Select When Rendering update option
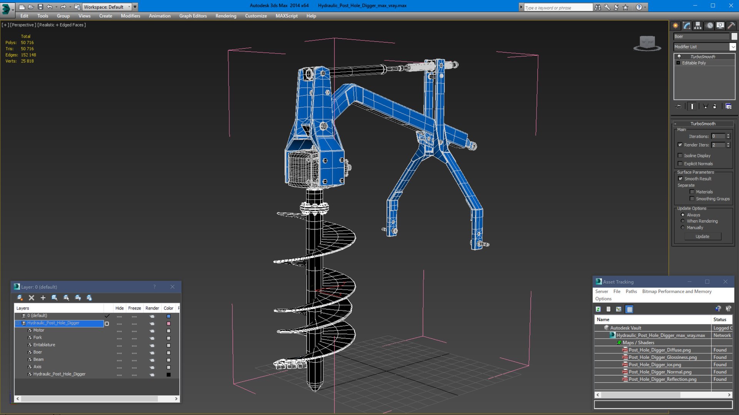This screenshot has width=739, height=415. coord(683,221)
